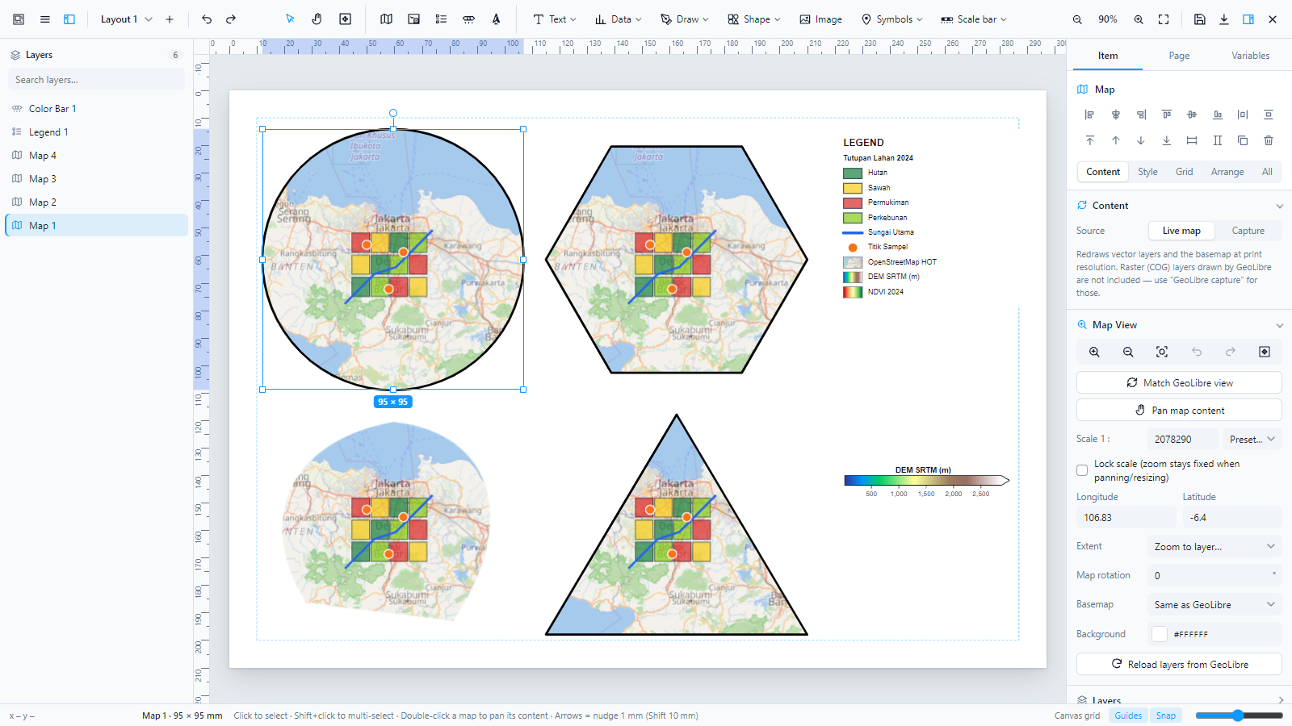Switch to the Page tab
This screenshot has width=1292, height=726.
click(1179, 56)
